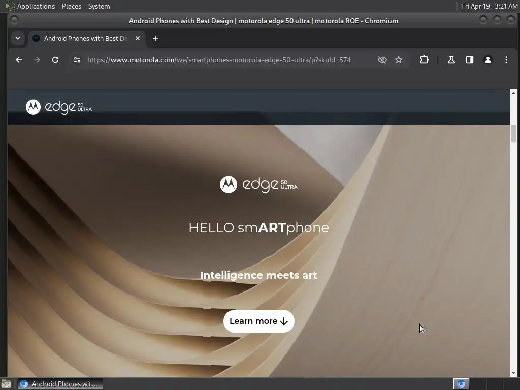Open site information icon in address bar
This screenshot has width=520, height=390.
tap(77, 60)
